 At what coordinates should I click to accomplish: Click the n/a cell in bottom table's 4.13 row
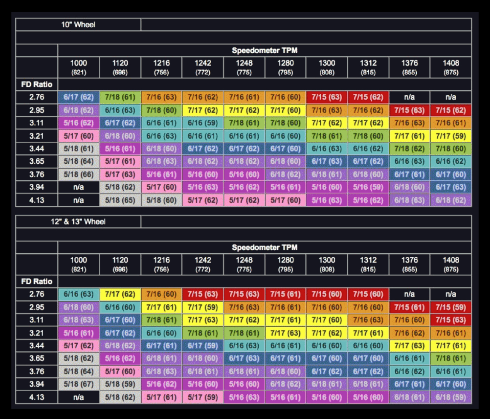tap(79, 397)
